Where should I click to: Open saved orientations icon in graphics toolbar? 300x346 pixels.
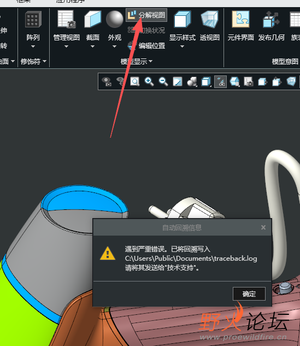point(235,81)
